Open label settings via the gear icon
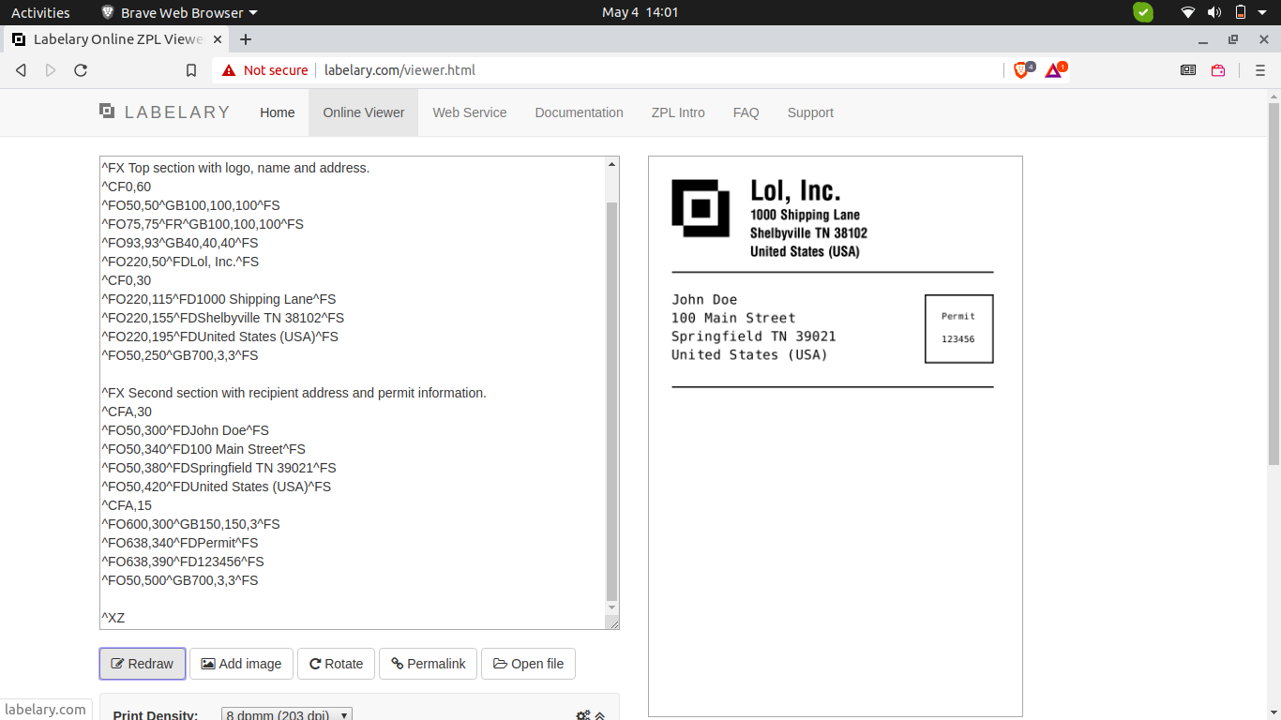 click(x=582, y=714)
